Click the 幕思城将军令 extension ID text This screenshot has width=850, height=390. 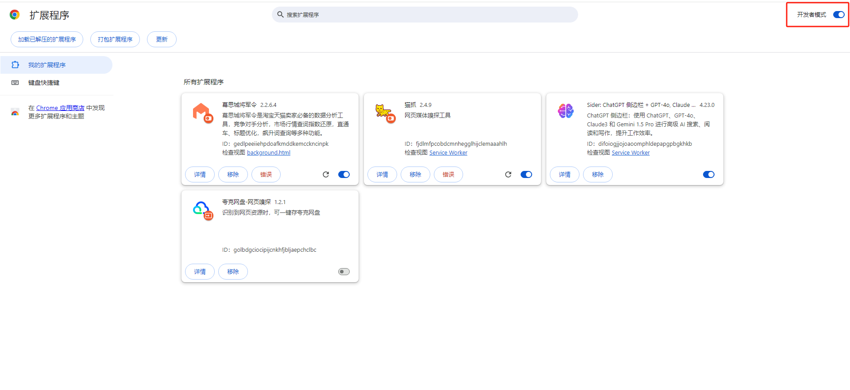(x=275, y=144)
